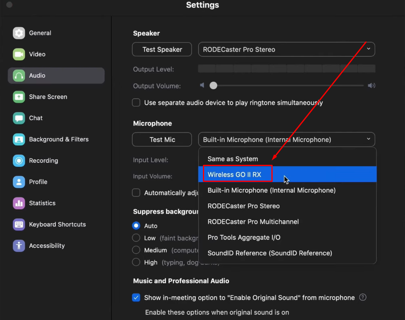Select Medium background noise suppression
Screen dimensions: 405x320
click(x=136, y=250)
